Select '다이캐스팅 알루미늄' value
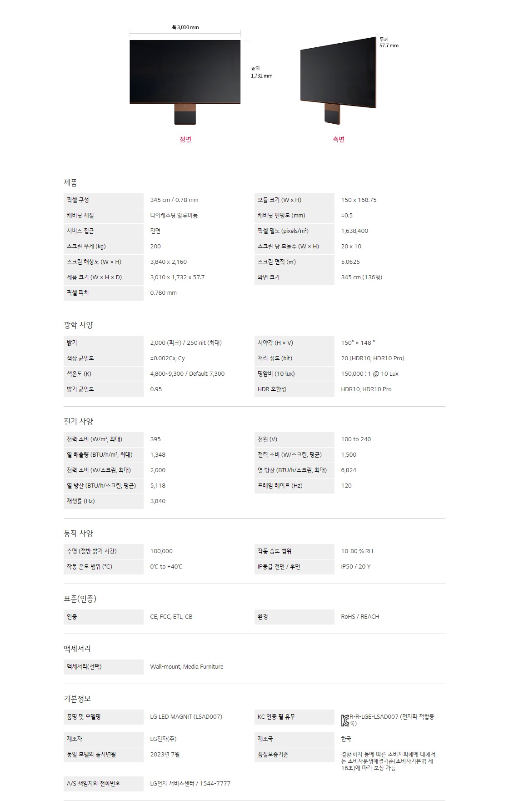509x801 pixels. click(x=174, y=216)
